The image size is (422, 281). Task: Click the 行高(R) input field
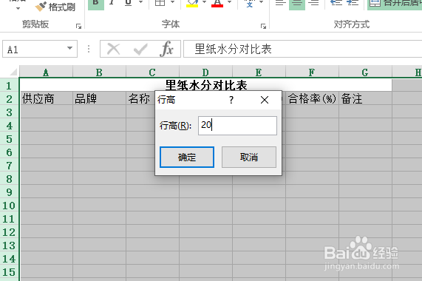point(237,126)
